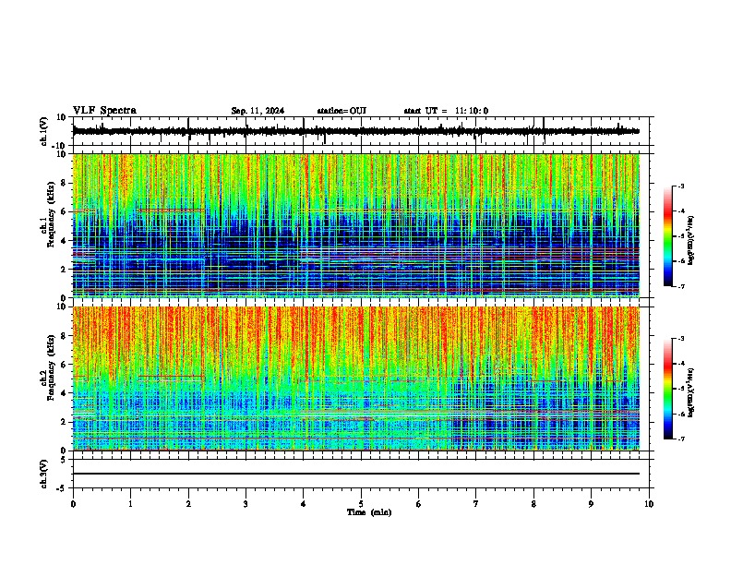Screen dimensions: 731x565
Task: Click the time axis tick label "2"
Action: coord(188,504)
